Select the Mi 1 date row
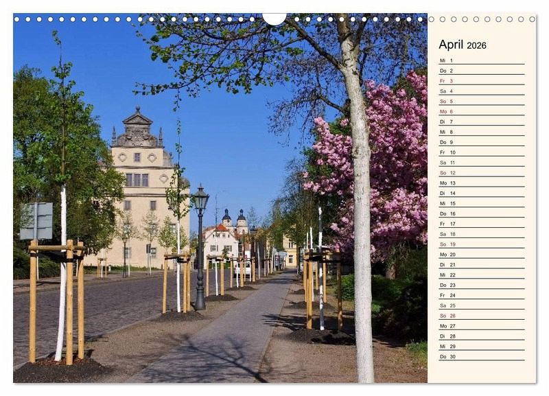Viewport: 549px width, 396px height. (481, 60)
